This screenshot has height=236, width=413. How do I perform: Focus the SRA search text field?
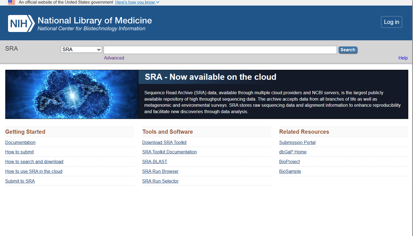(220, 50)
